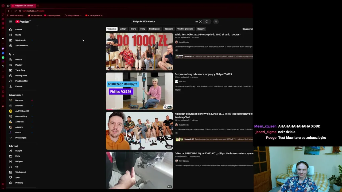Open WhatsApp in the browser sidebar
The width and height of the screenshot is (342, 192).
pos(3,57)
